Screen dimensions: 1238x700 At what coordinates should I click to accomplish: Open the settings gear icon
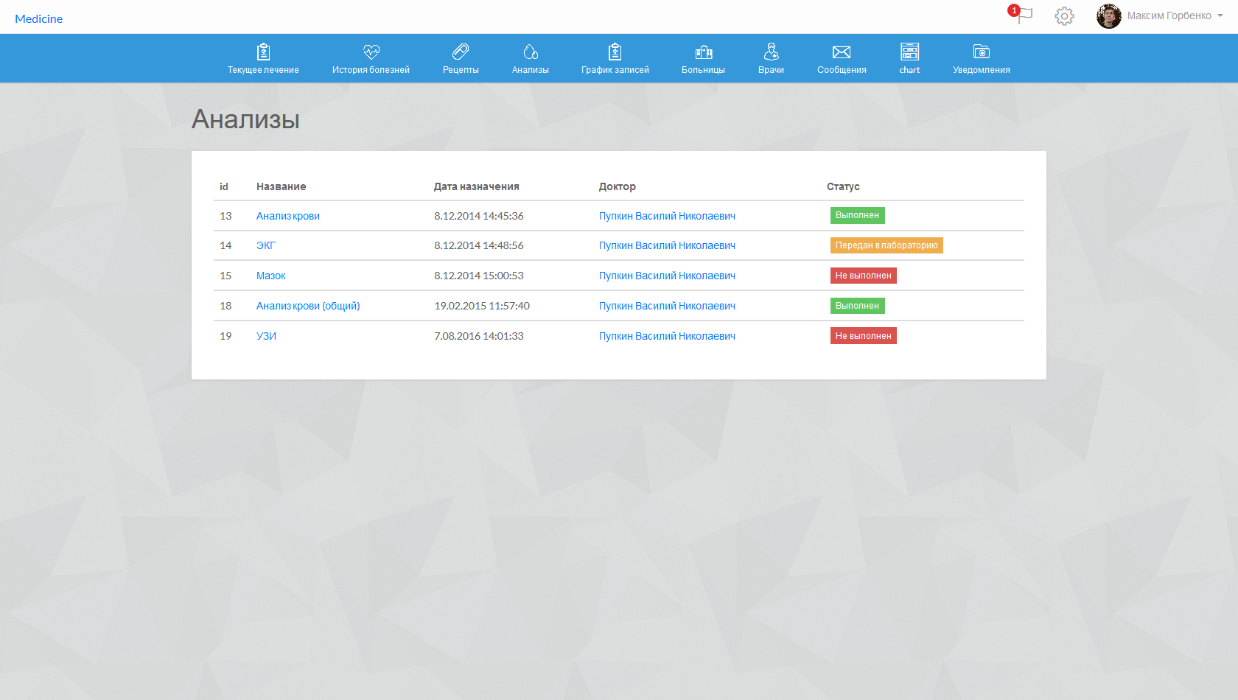coord(1064,16)
